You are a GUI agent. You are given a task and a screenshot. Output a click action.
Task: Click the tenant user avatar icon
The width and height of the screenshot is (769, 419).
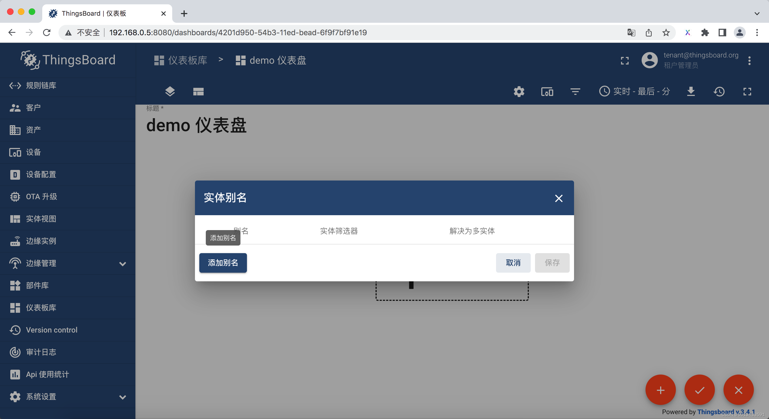point(650,60)
